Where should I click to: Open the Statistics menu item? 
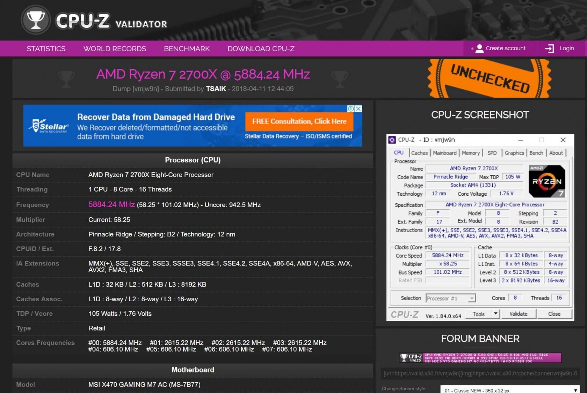(x=46, y=49)
